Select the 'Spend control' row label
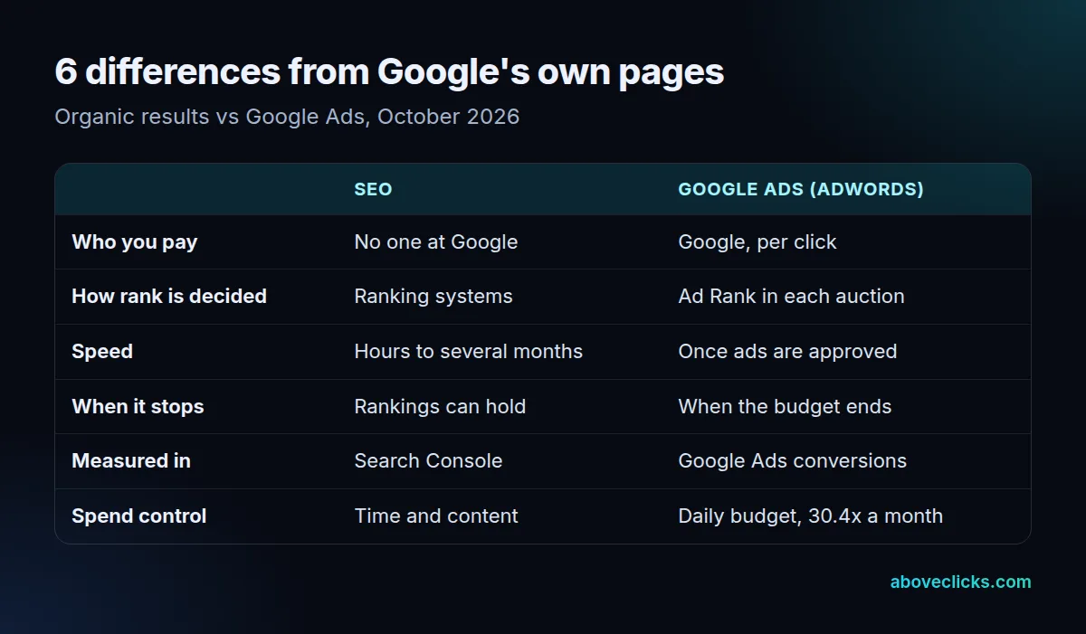1086x634 pixels. pos(139,516)
